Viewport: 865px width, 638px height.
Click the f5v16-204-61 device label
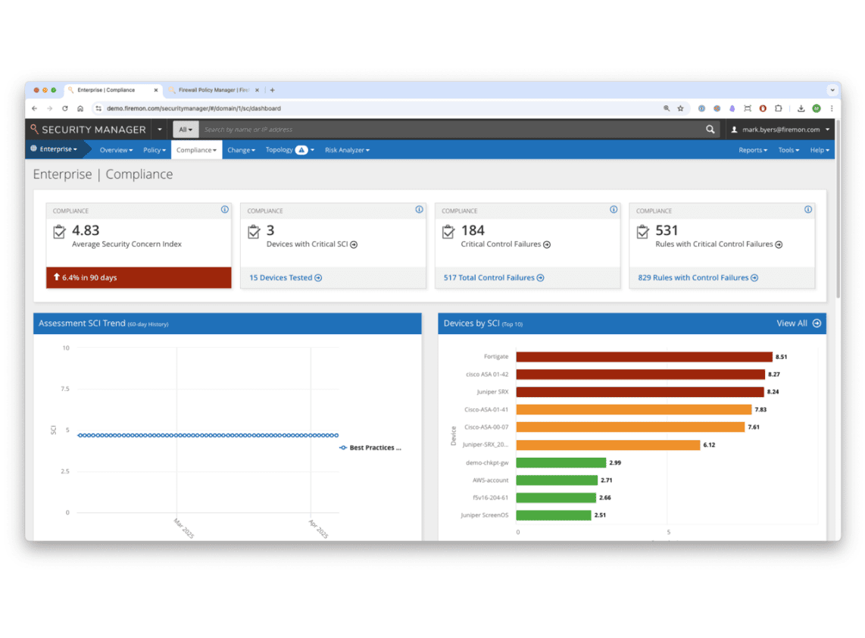(490, 498)
